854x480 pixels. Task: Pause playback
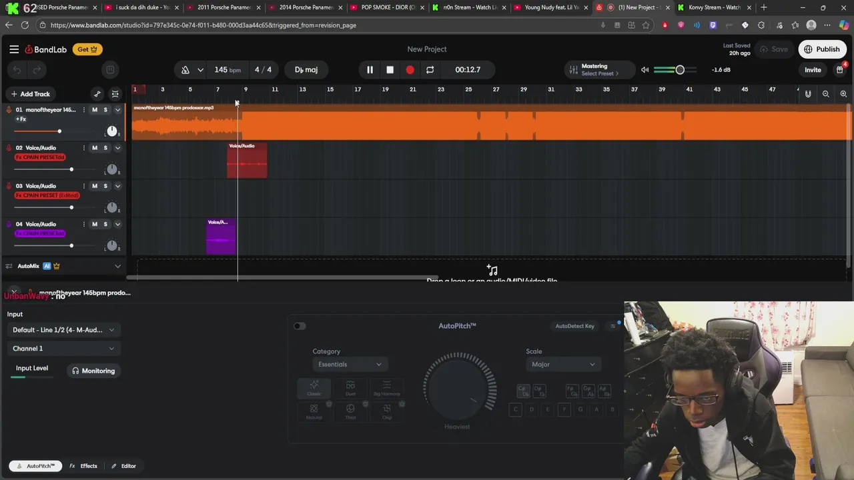(x=370, y=70)
